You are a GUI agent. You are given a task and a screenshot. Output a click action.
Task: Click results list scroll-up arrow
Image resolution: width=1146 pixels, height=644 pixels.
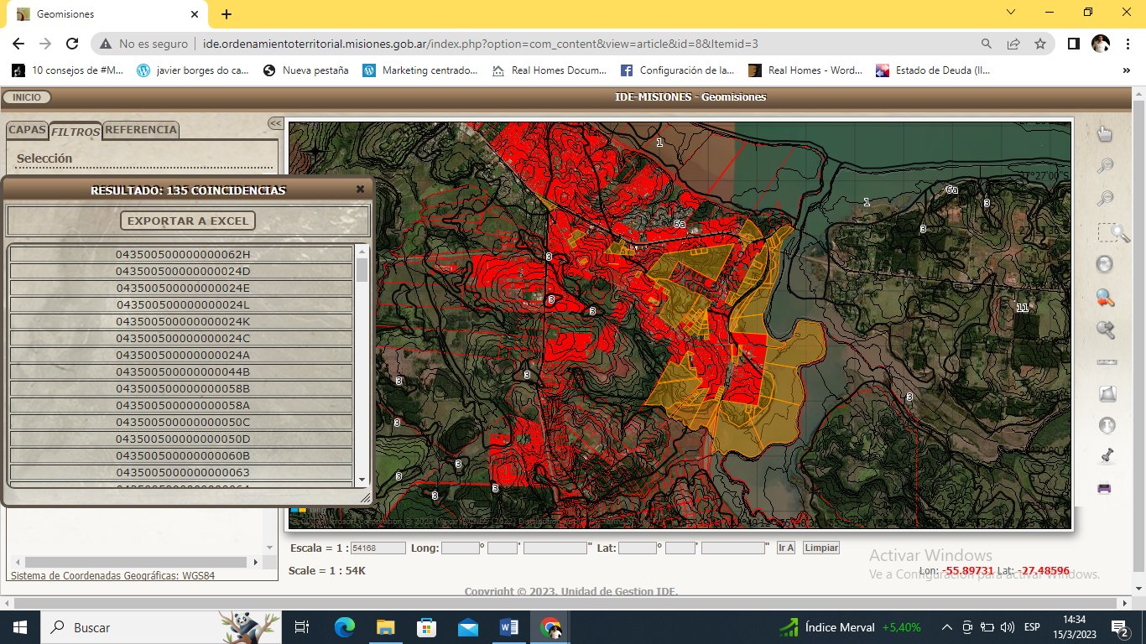tap(362, 251)
